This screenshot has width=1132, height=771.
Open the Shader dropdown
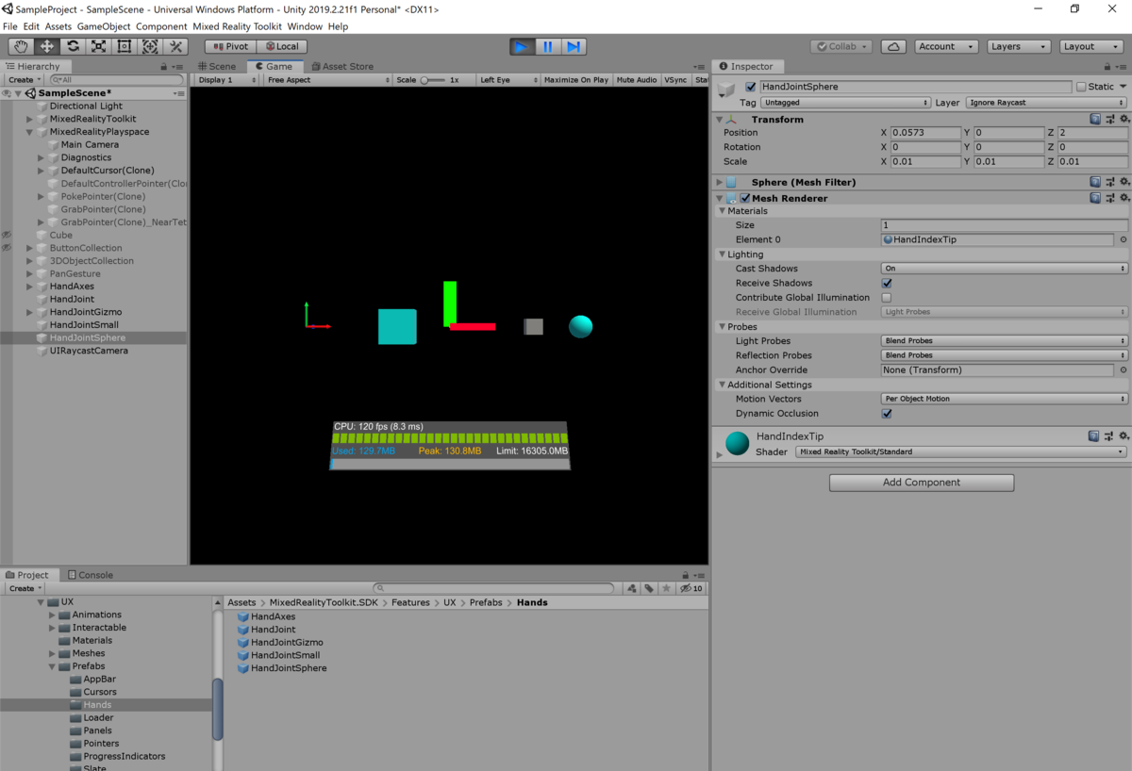[961, 452]
